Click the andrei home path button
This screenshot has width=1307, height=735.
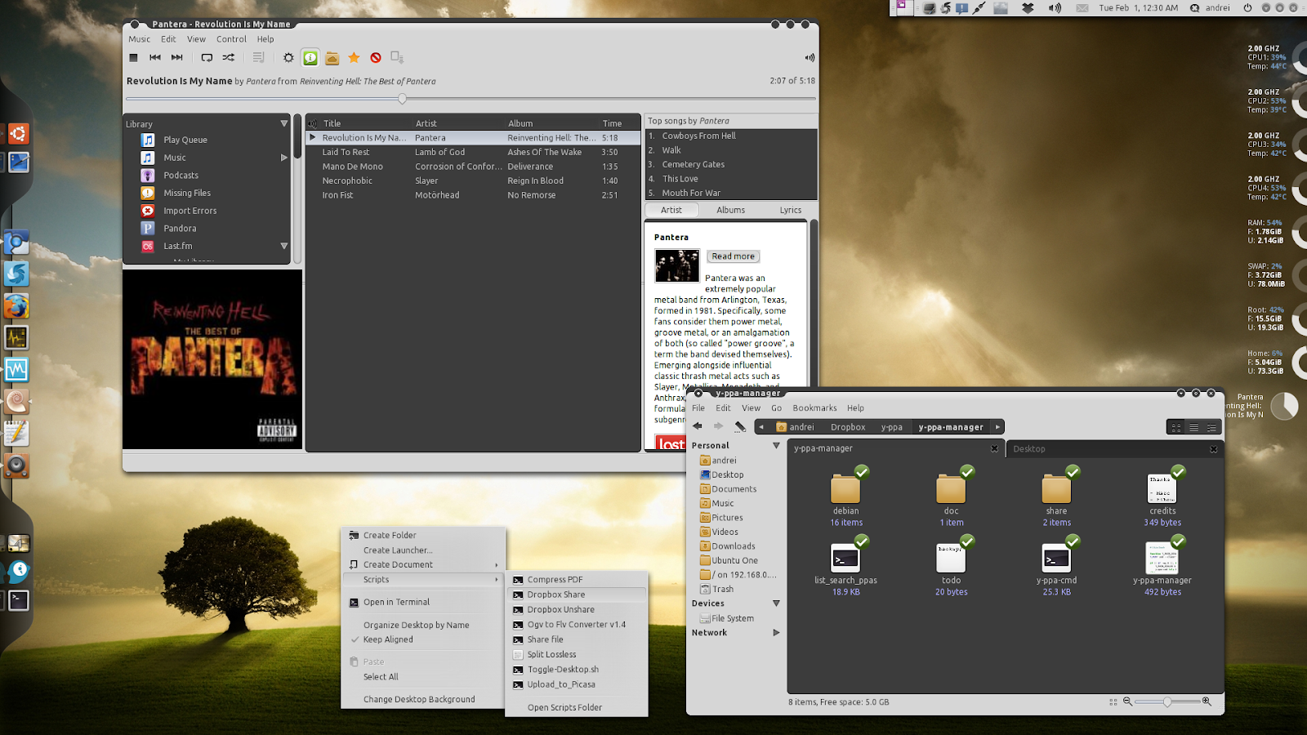point(795,427)
